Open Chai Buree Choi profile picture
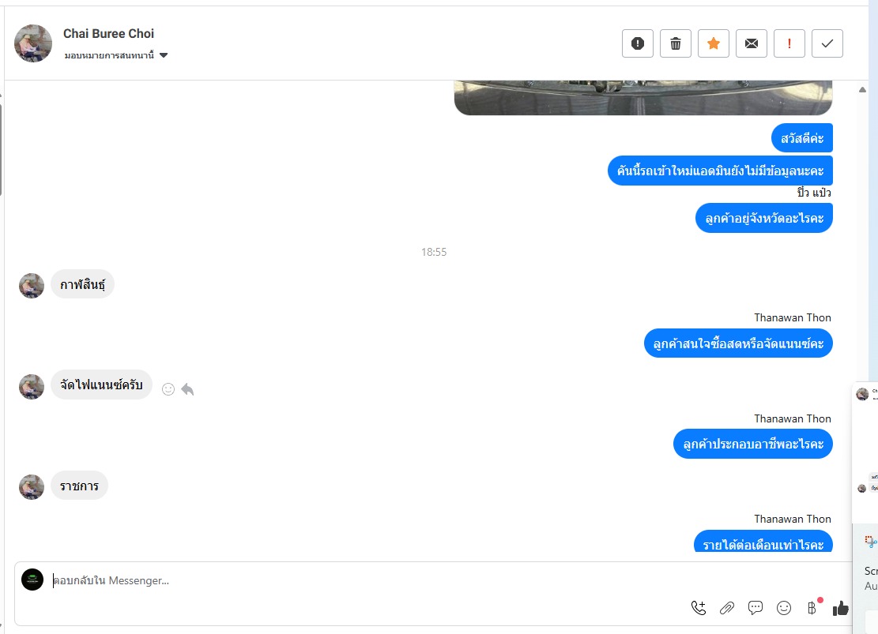Screen dimensions: 878x634 [x=33, y=43]
